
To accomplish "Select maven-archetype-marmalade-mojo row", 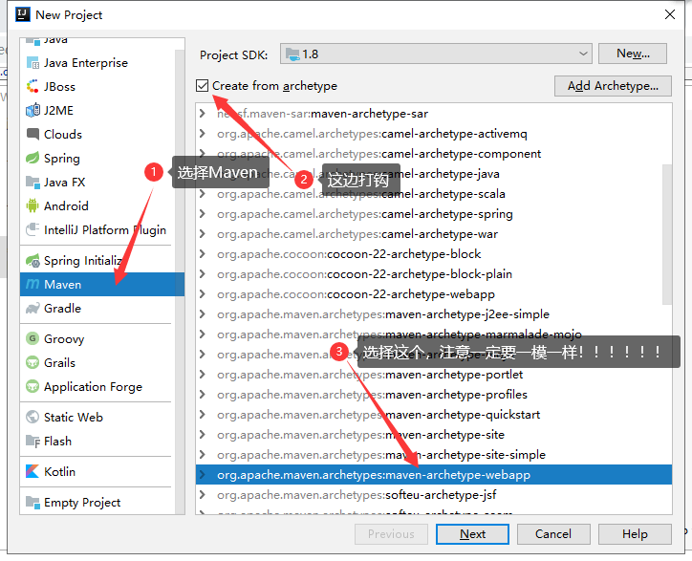I will pos(434,334).
